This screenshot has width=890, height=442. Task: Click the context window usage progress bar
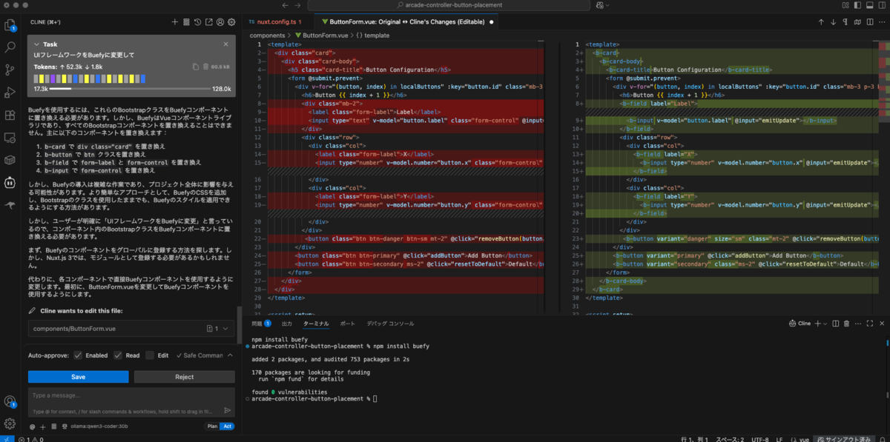click(131, 89)
